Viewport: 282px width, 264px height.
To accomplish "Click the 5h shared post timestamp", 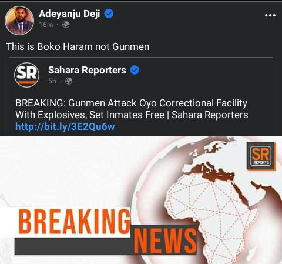I will (x=52, y=81).
